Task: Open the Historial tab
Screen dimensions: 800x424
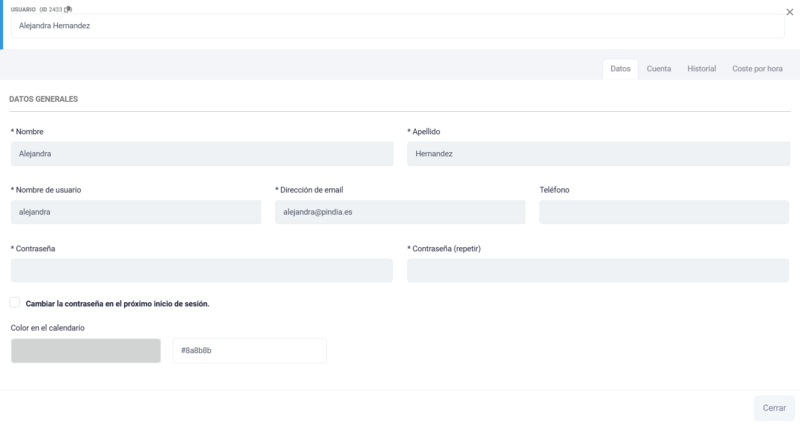Action: tap(701, 69)
